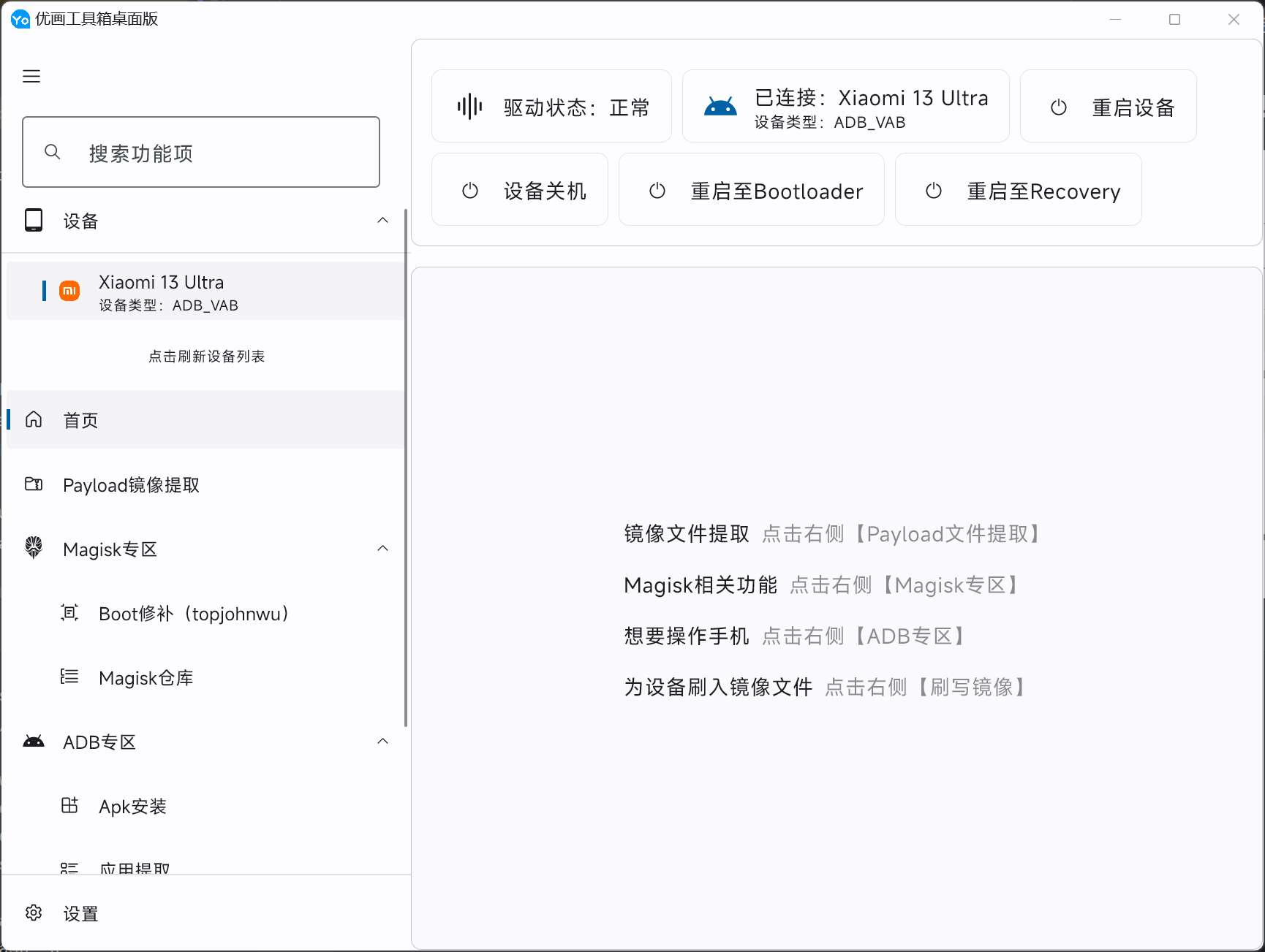Screen dimensions: 1265x952
Task: Open the 首页 menu item
Action: click(x=205, y=419)
